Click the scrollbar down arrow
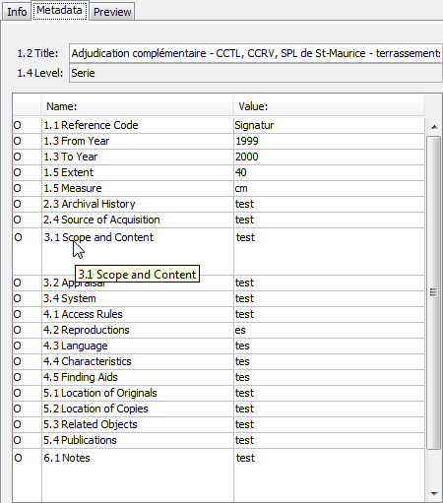443x503 pixels. (x=434, y=493)
